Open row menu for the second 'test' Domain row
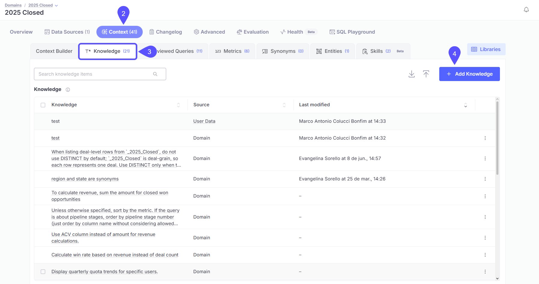Screen dimensions: 539x284 coord(485,138)
